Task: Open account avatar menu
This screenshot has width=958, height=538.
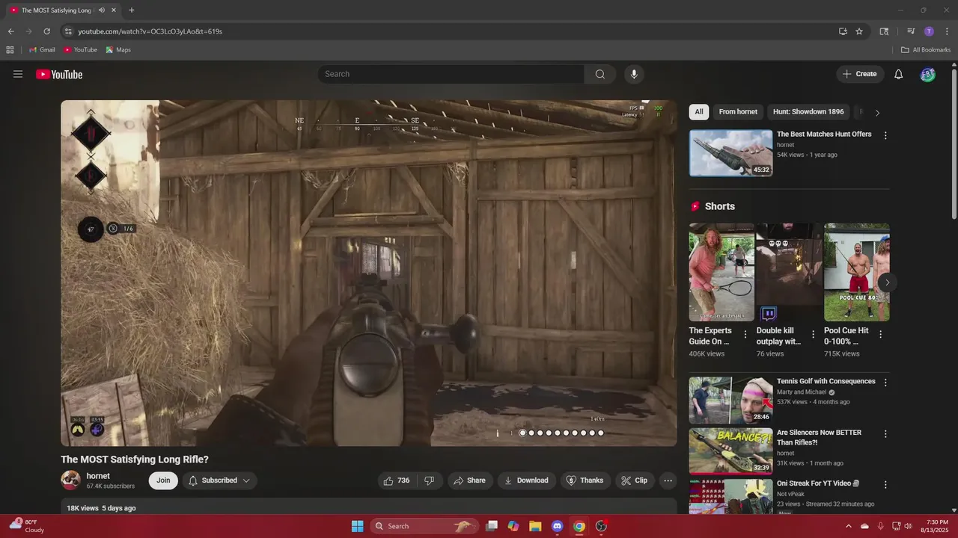Action: [x=927, y=74]
